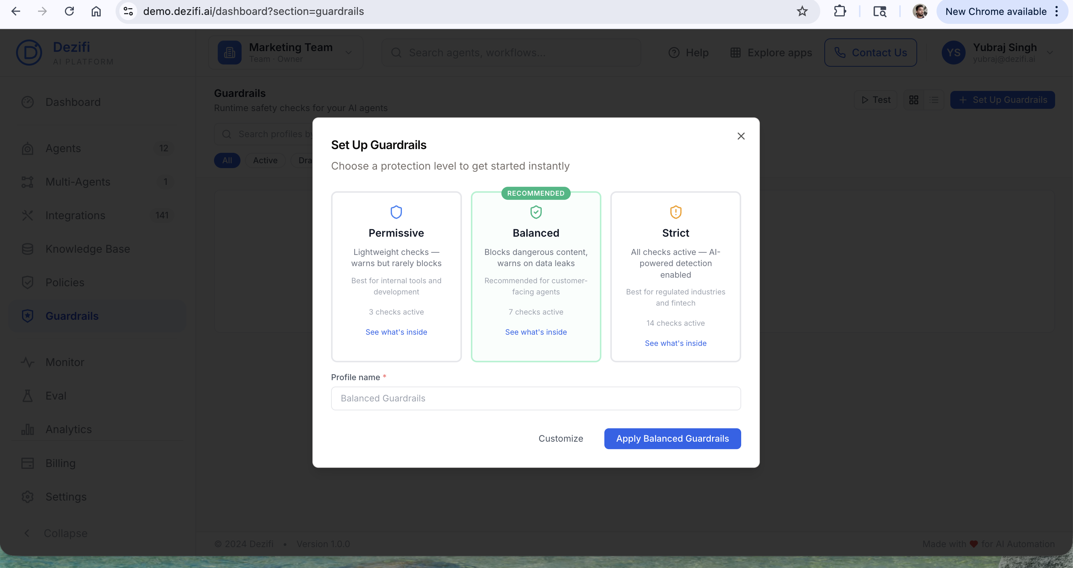Viewport: 1073px width, 568px height.
Task: Click the Set Up Guardrails header button
Action: tap(1002, 100)
